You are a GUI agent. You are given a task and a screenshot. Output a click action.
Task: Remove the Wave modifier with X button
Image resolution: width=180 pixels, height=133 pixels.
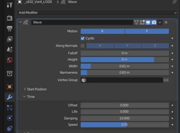tap(166, 22)
